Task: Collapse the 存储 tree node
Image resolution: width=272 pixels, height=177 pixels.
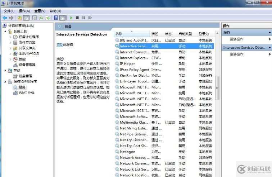Action: click(5, 71)
